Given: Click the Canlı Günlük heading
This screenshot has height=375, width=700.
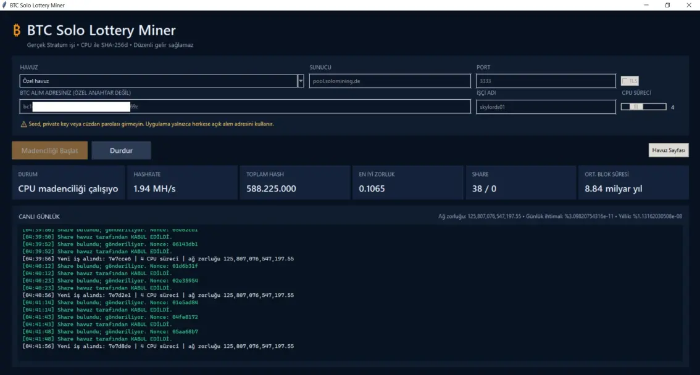Looking at the screenshot, I should click(x=40, y=217).
